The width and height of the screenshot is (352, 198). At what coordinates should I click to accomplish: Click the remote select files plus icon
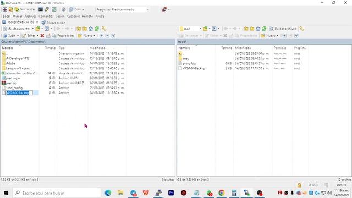(284, 35)
